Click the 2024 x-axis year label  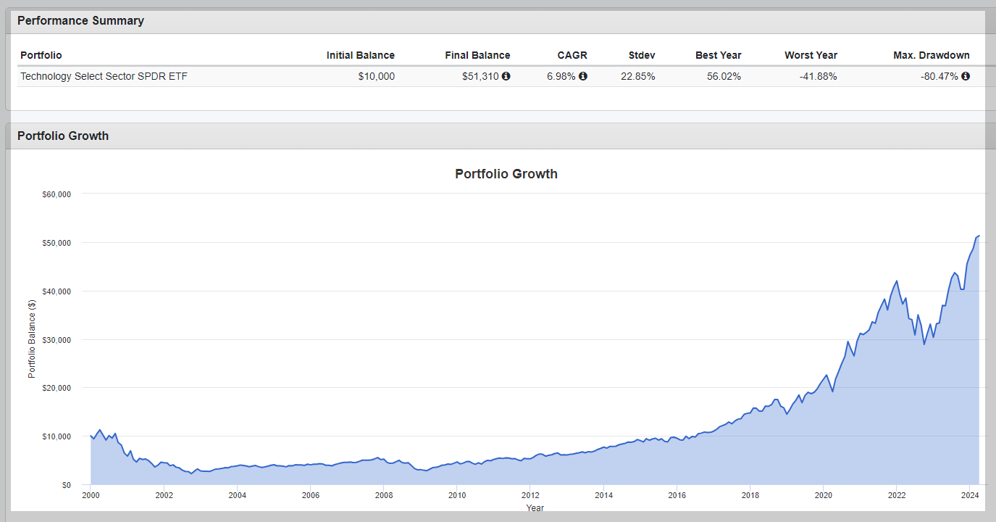click(x=970, y=496)
